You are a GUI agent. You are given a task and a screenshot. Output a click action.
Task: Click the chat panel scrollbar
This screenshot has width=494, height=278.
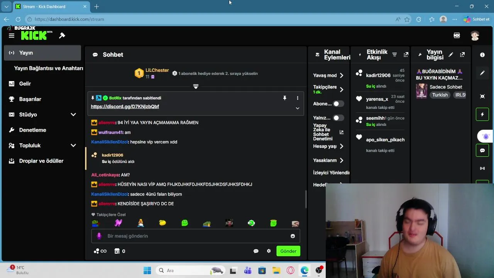point(306,199)
